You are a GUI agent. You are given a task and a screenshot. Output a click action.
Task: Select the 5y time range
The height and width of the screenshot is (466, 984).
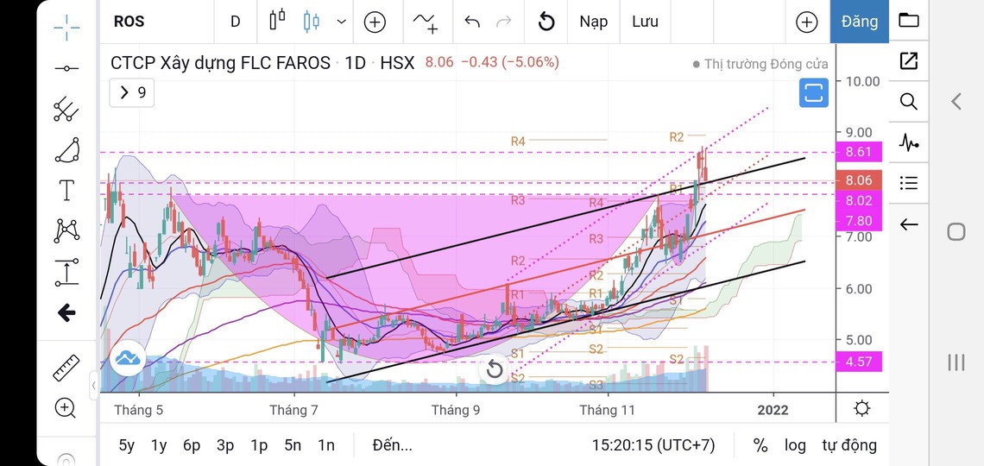(x=127, y=445)
